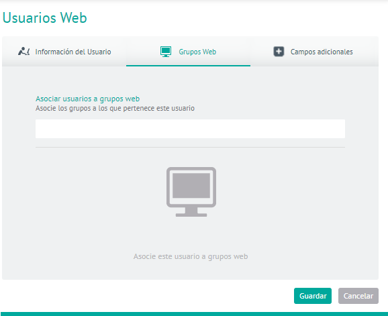Click the teal footer bar at the bottom

tap(194, 314)
